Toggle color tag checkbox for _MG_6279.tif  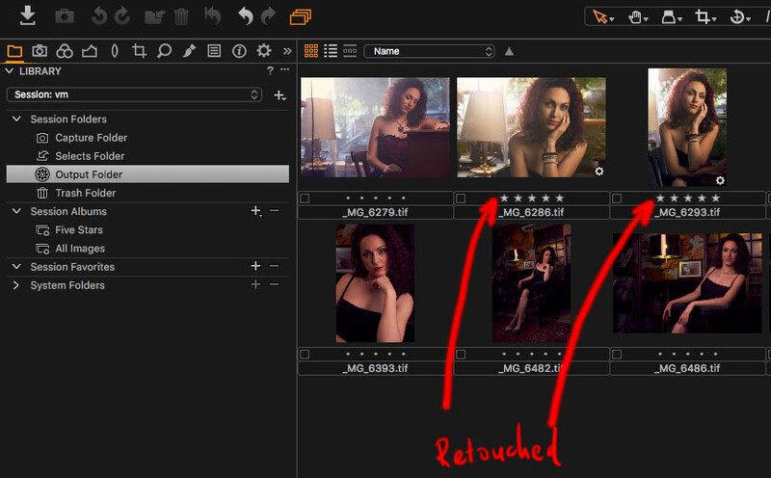(x=305, y=199)
